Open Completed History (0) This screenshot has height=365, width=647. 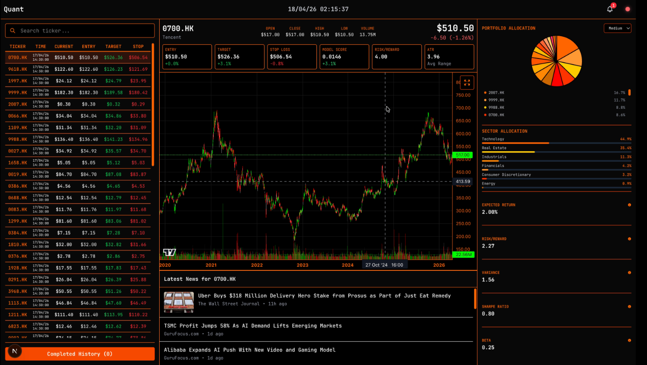(x=80, y=354)
